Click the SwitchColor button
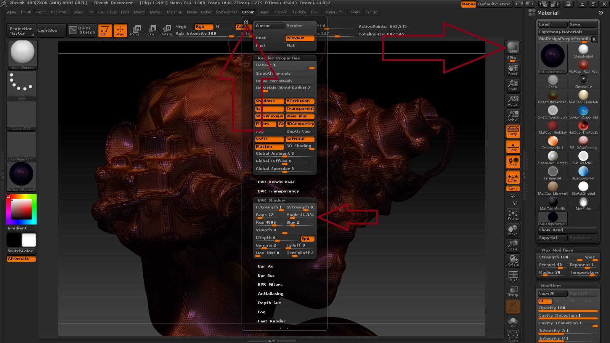Screen dimensions: 610x343 coord(21,251)
